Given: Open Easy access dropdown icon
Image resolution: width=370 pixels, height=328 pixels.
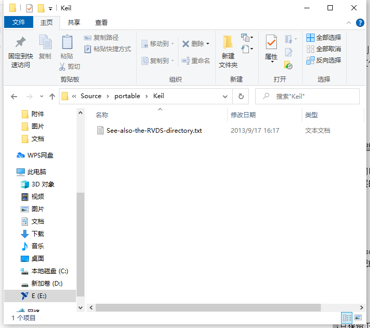Looking at the screenshot, I should (247, 49).
